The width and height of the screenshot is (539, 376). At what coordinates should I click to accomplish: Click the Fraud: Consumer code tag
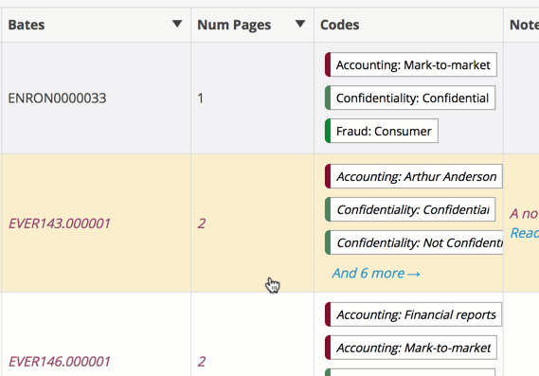tap(382, 131)
